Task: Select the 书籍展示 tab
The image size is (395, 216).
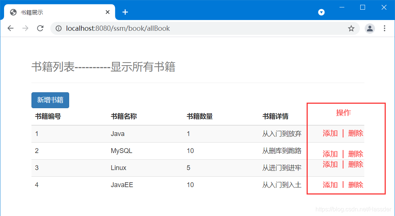Action: coord(60,12)
